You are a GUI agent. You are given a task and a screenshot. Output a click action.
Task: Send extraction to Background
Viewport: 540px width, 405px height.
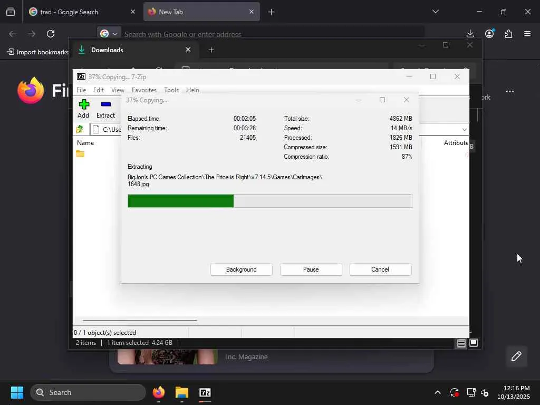point(242,269)
